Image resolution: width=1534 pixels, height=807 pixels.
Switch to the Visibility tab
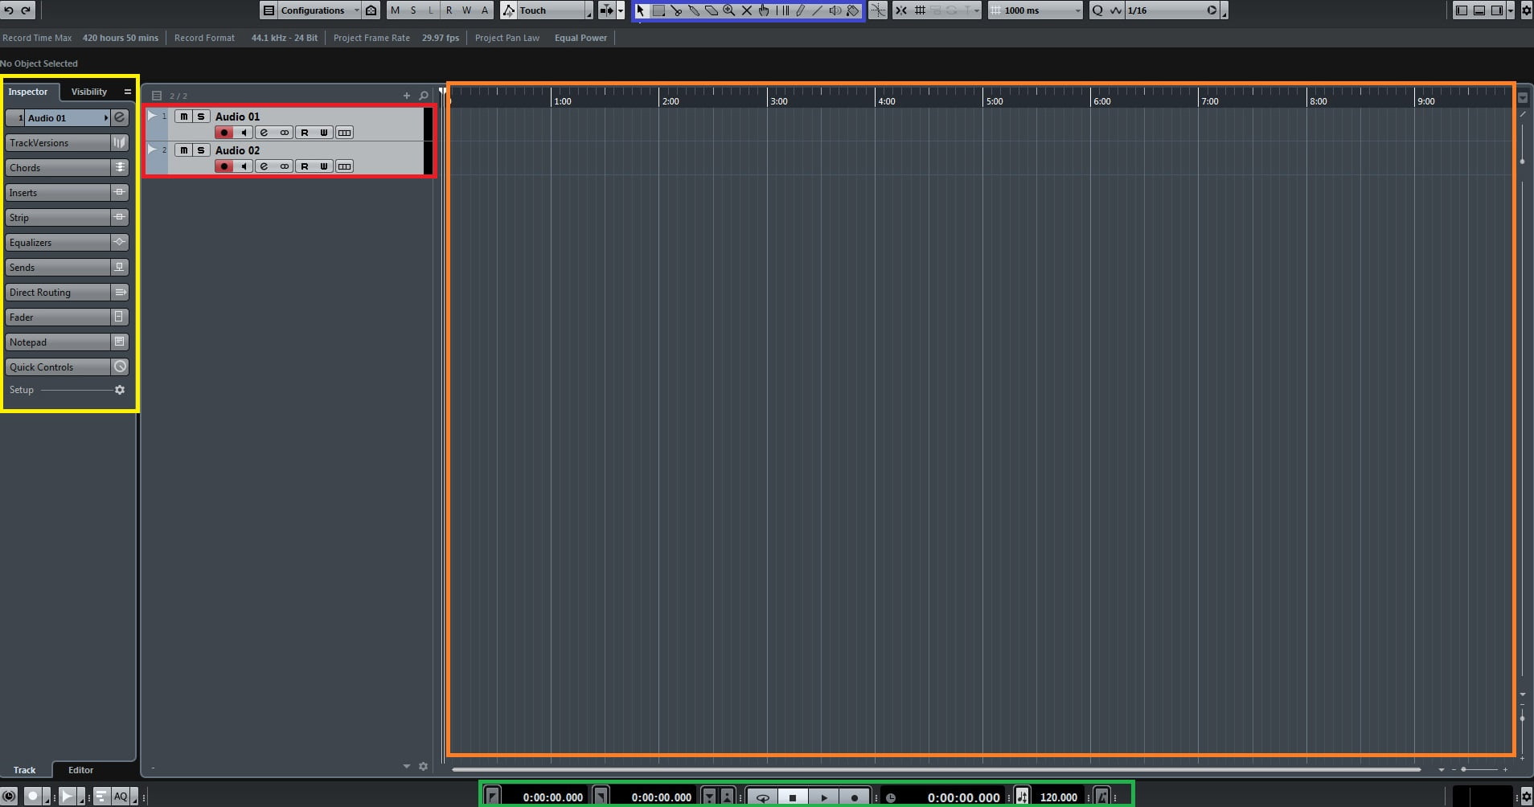pos(89,92)
